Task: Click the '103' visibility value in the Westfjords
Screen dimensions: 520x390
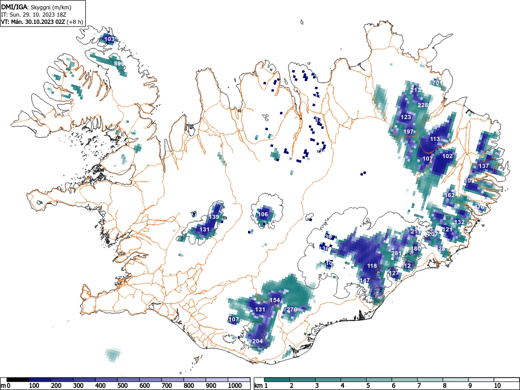Action: [x=109, y=39]
